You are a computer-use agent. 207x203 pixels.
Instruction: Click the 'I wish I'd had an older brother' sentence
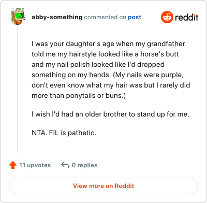point(110,114)
